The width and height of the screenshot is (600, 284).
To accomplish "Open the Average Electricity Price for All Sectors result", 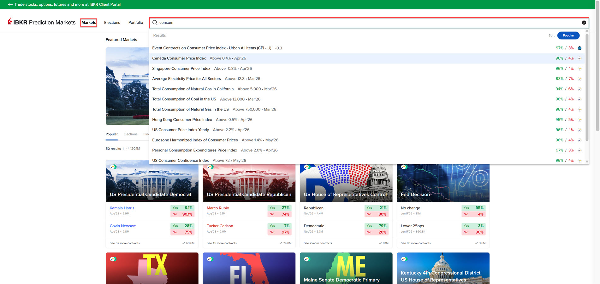I will point(367,79).
